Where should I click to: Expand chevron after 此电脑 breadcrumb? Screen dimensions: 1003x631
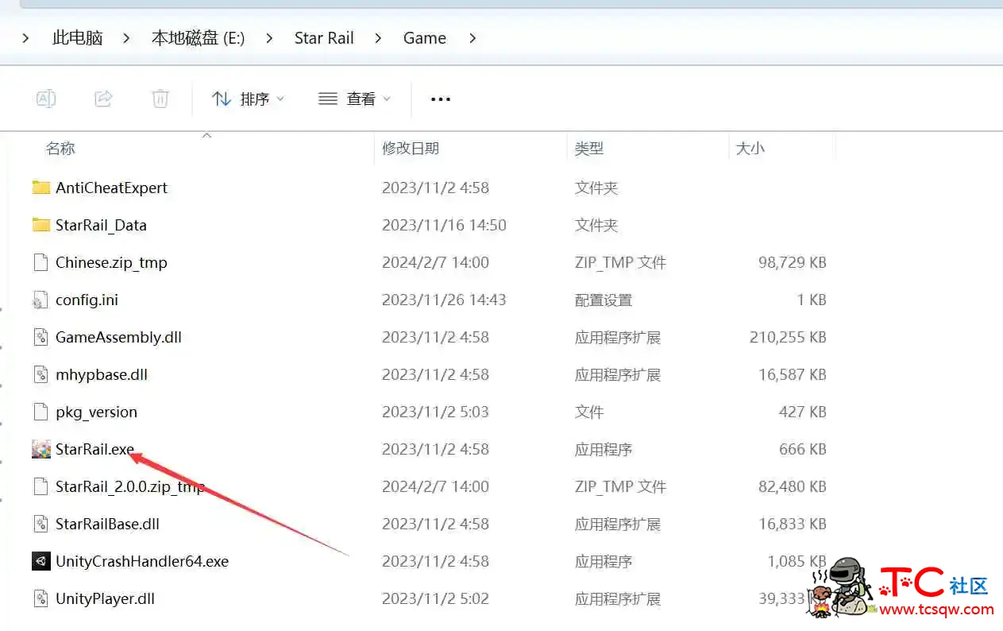click(x=126, y=37)
